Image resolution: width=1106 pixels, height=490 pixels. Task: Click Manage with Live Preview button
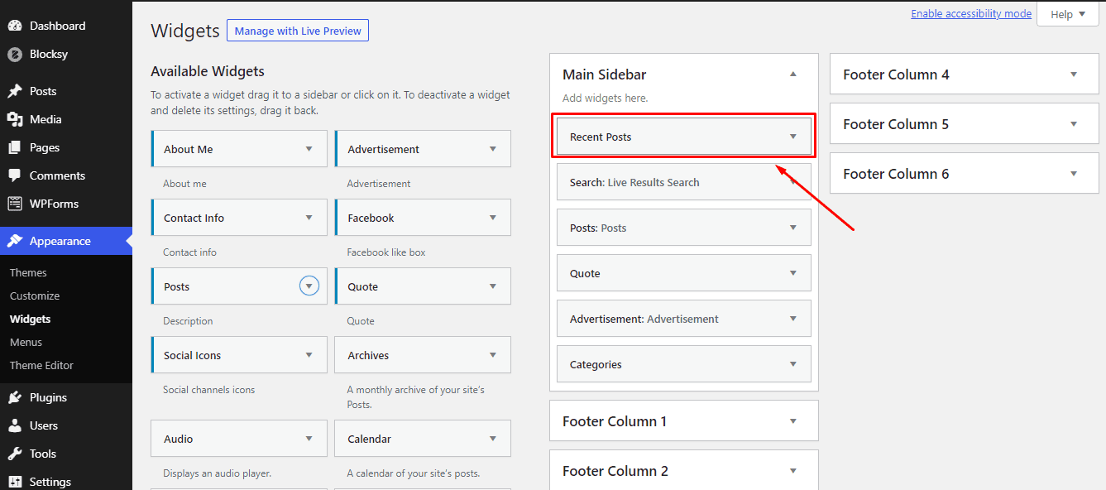pos(298,31)
